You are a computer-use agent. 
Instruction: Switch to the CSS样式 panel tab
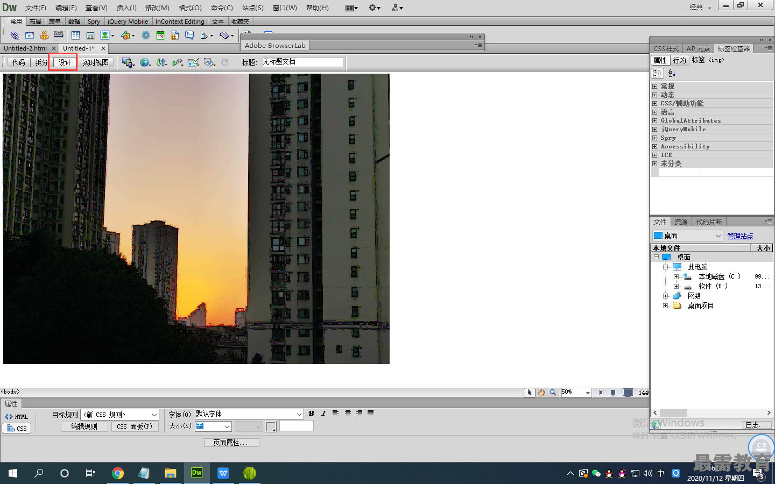coord(666,48)
